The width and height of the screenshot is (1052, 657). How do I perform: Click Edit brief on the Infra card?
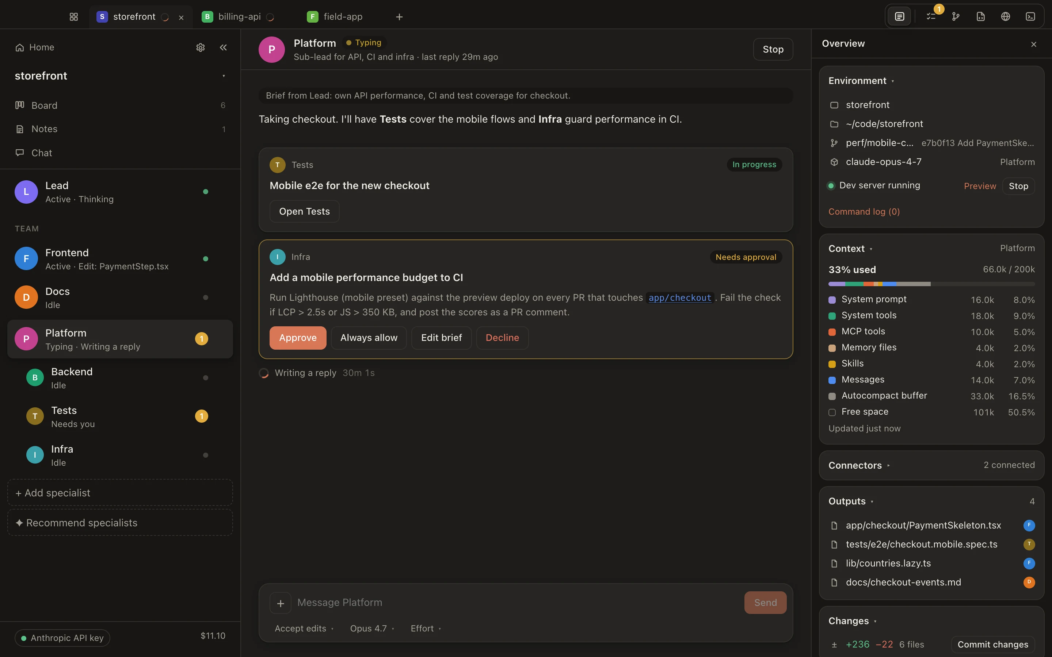[441, 338]
